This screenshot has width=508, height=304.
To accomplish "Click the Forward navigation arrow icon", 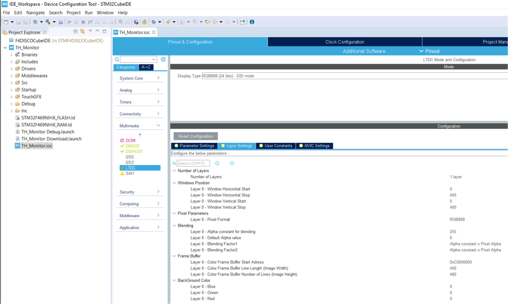I will [227, 22].
